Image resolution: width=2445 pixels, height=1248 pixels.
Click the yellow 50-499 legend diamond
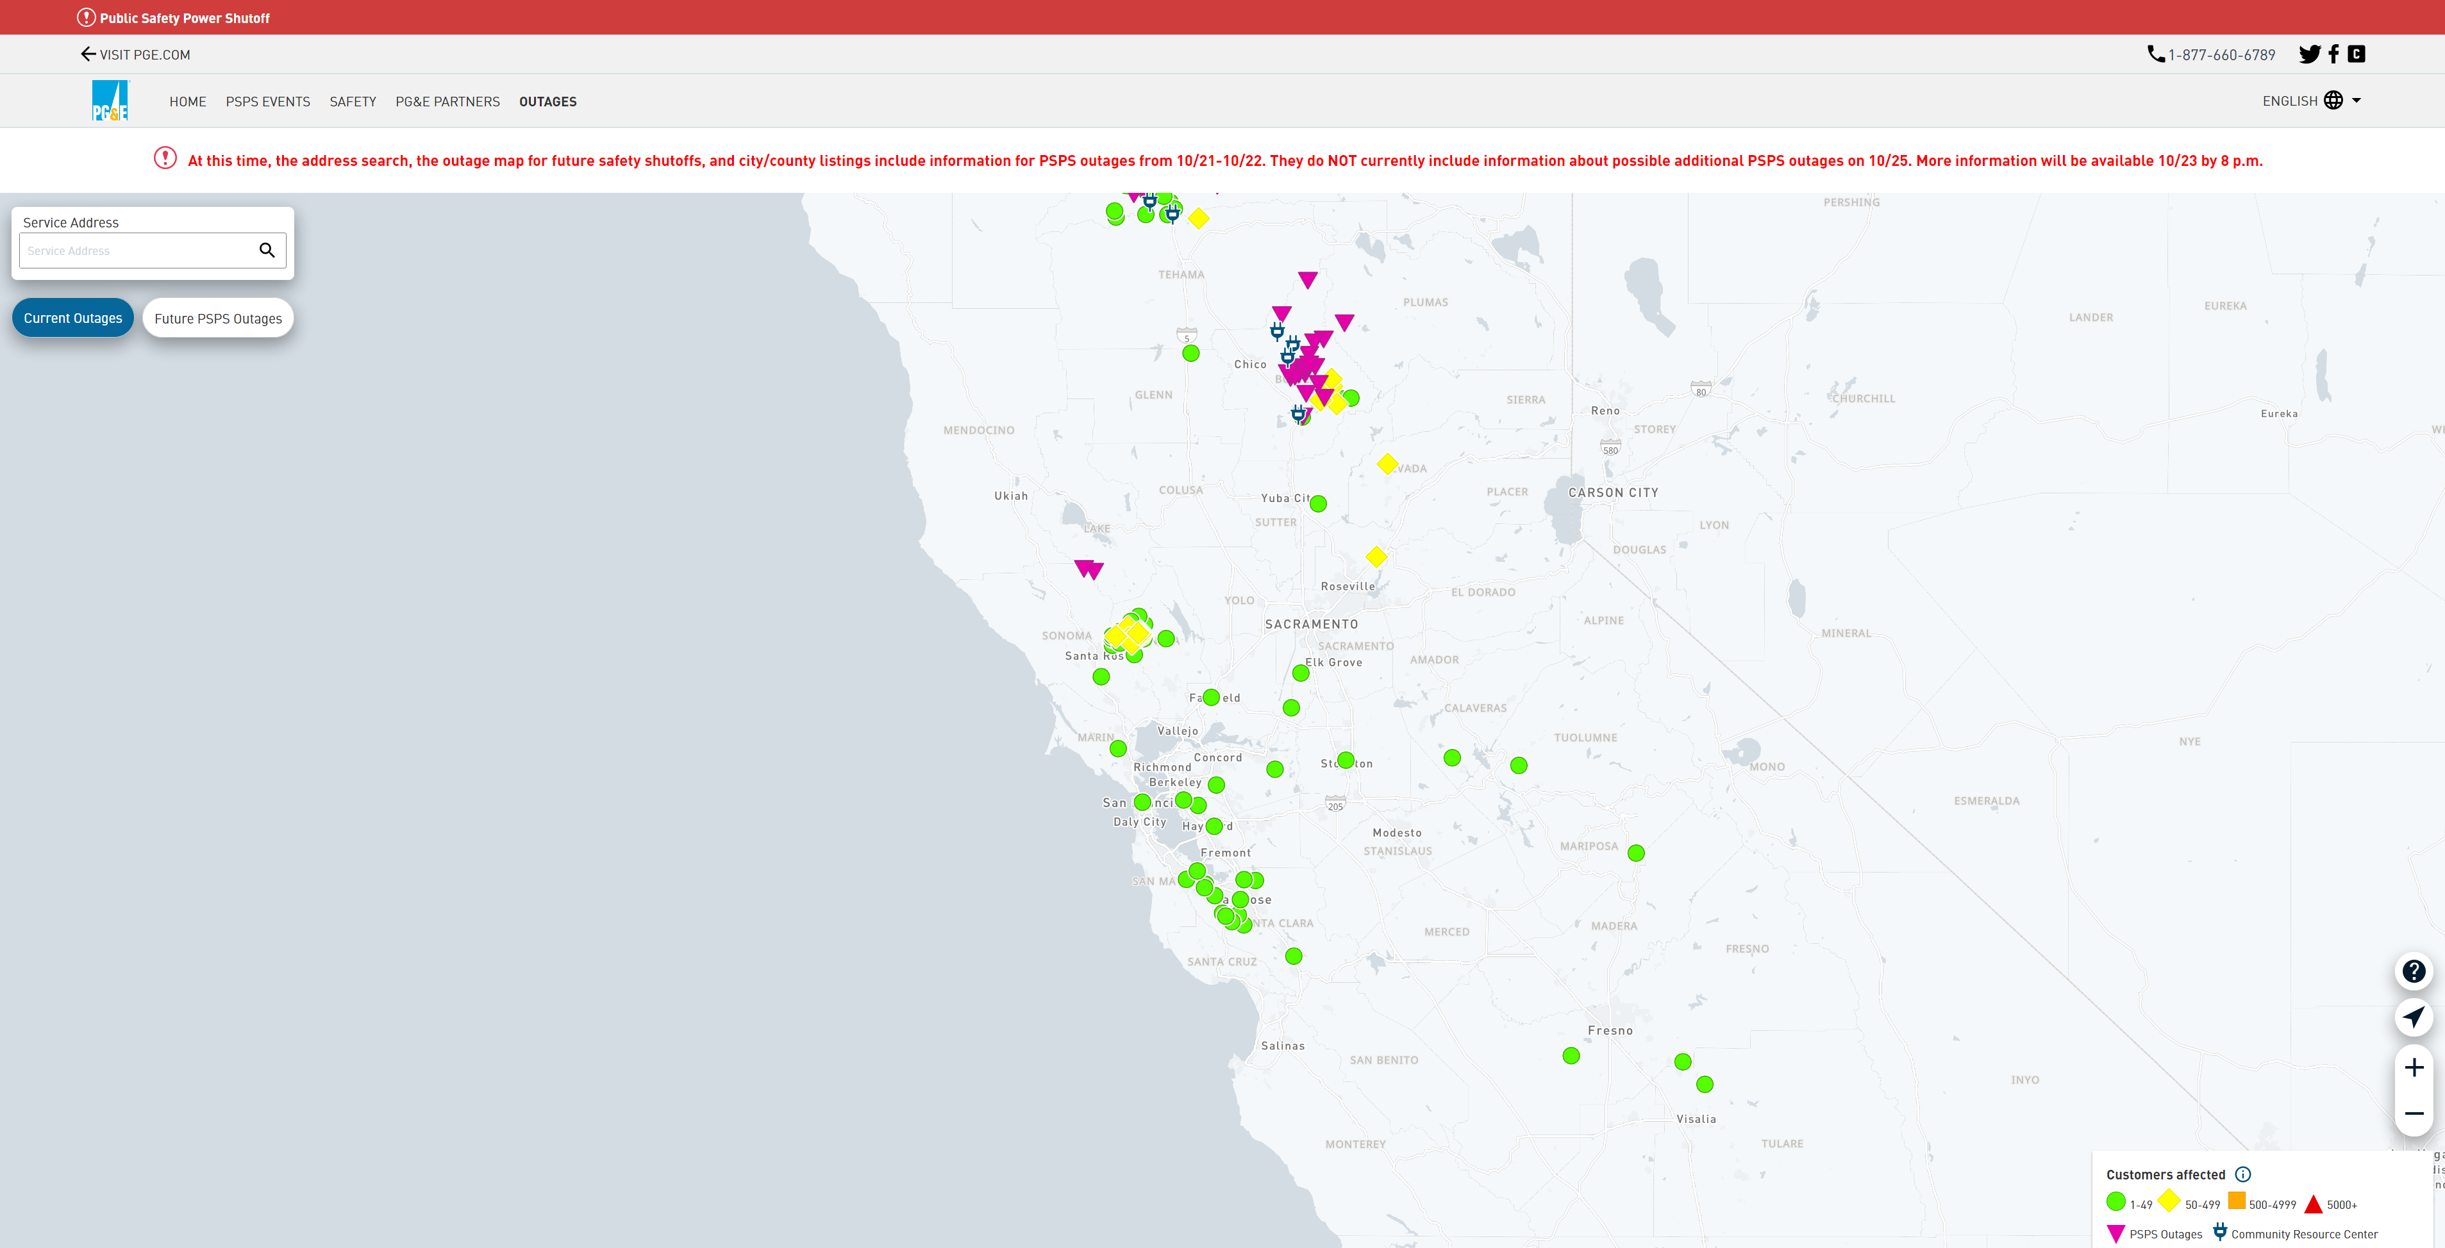click(x=2169, y=1201)
